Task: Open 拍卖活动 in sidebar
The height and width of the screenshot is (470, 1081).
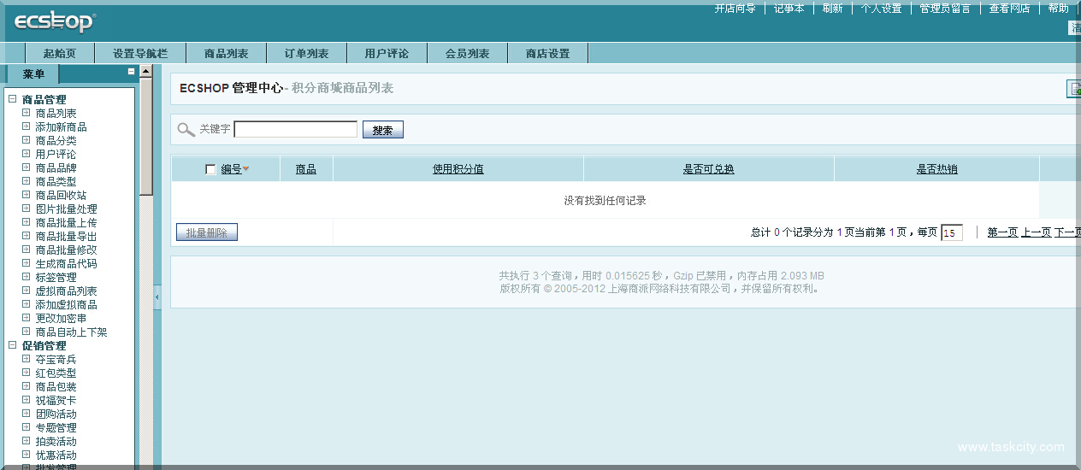Action: 56,441
